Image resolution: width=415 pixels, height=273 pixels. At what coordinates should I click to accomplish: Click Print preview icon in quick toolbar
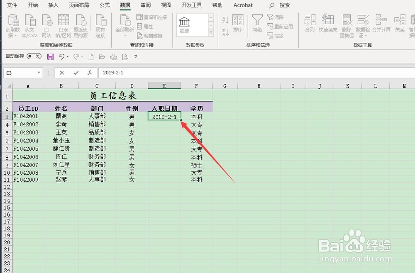(125, 56)
